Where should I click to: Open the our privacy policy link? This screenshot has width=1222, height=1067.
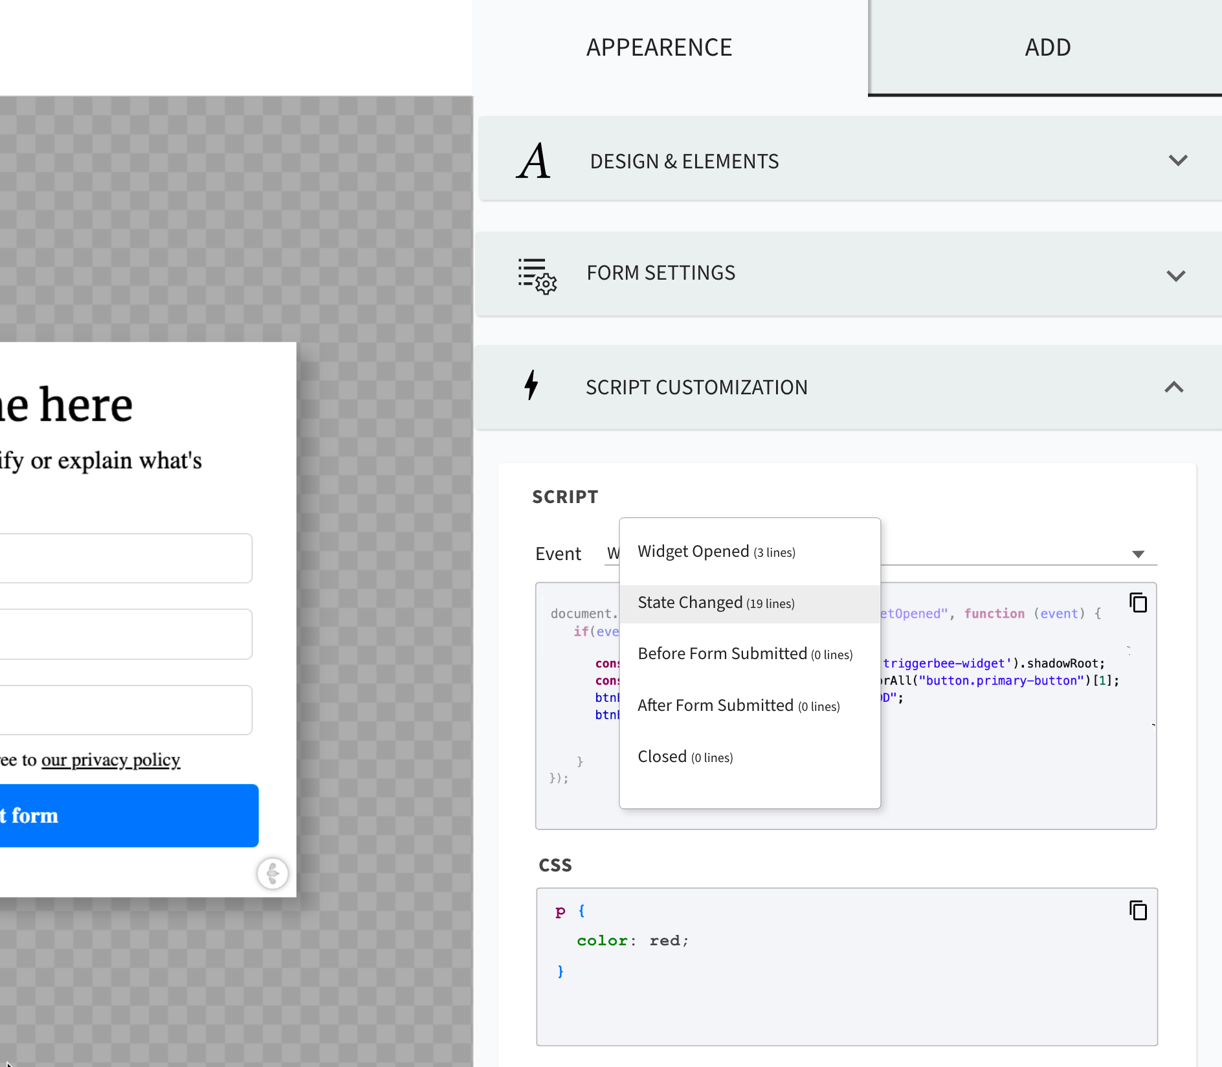pyautogui.click(x=111, y=759)
